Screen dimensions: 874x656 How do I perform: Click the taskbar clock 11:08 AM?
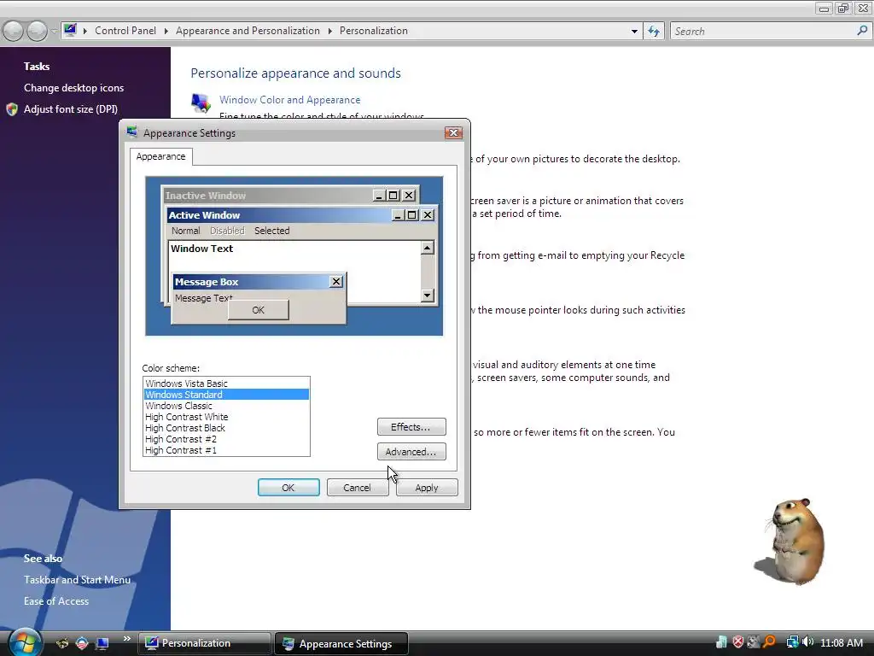click(x=841, y=642)
